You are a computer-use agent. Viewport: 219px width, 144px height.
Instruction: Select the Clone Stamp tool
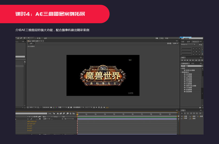pyautogui.click(x=18, y=38)
